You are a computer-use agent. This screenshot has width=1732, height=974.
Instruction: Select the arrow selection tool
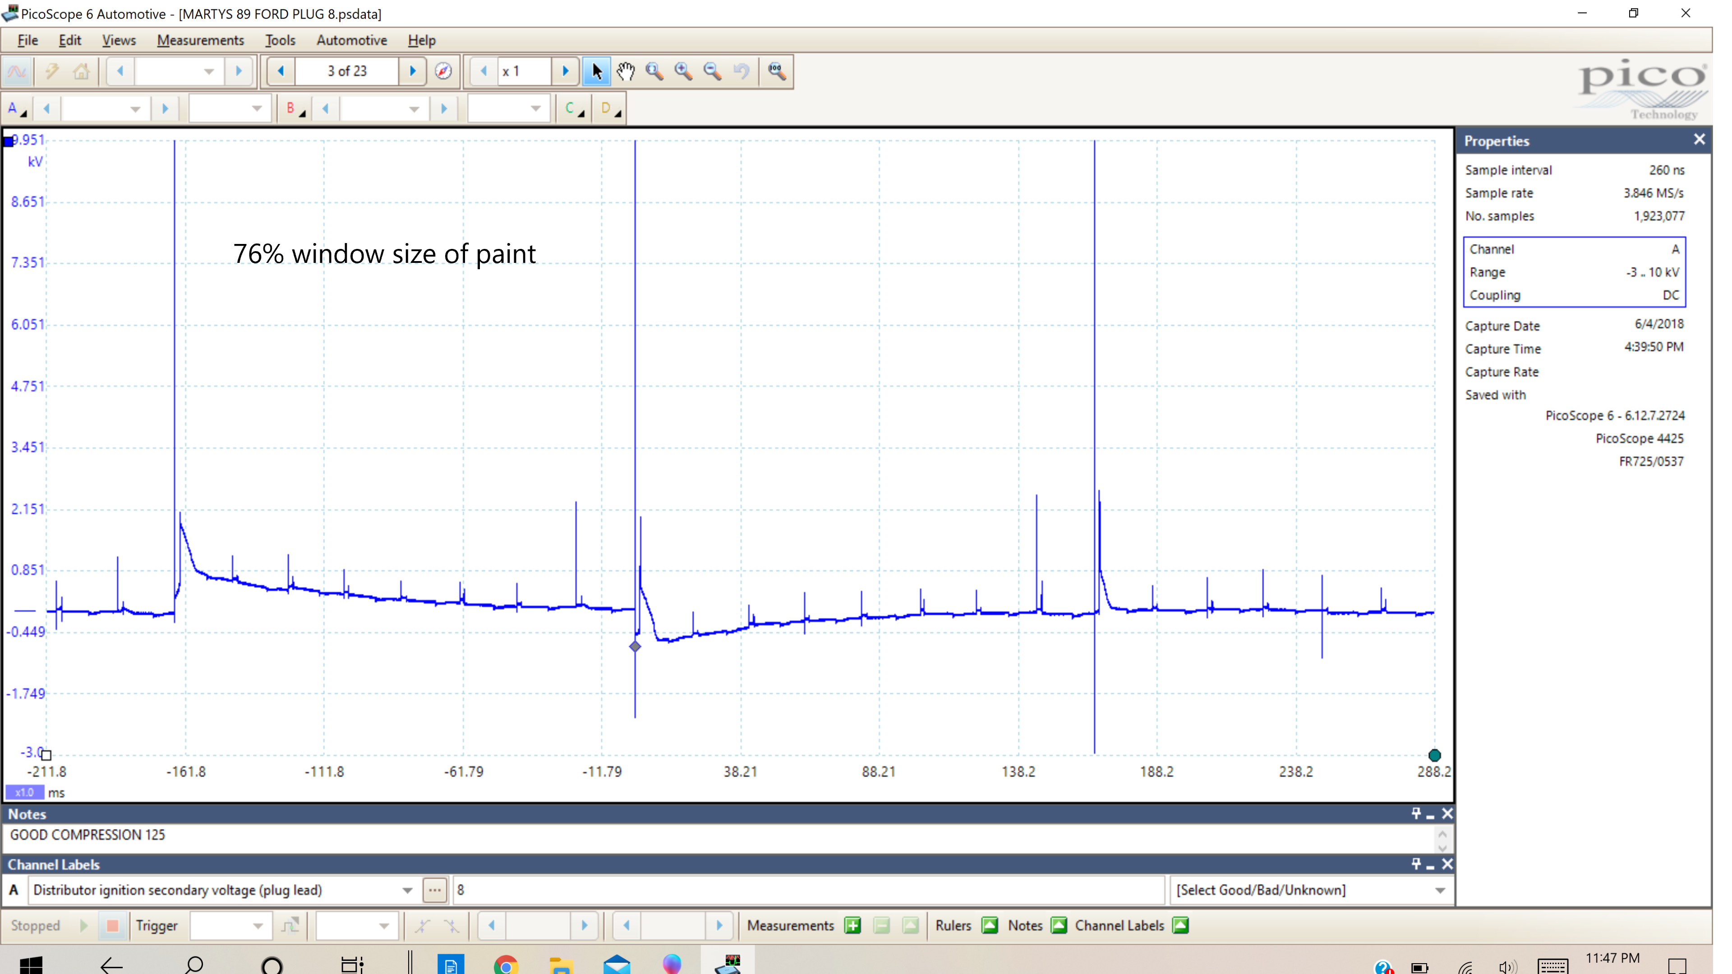click(596, 71)
